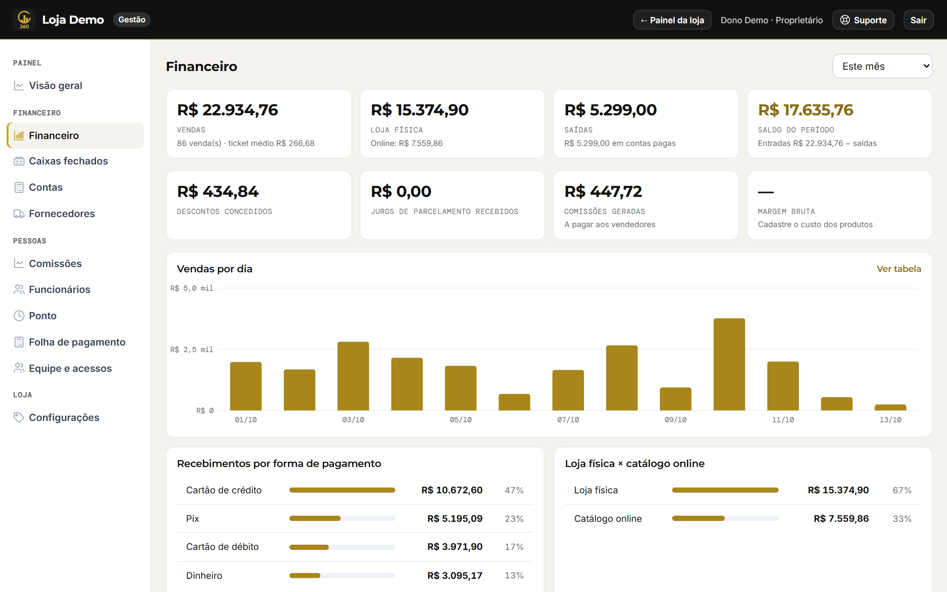Viewport: 947px width, 592px height.
Task: Click the 03/10 sales bar
Action: coord(353,376)
